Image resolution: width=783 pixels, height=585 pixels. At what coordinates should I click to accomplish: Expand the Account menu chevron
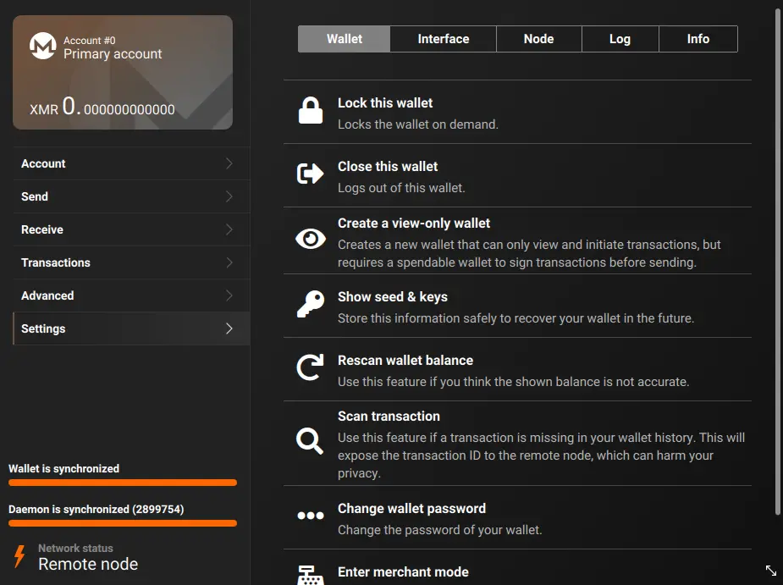click(x=229, y=163)
